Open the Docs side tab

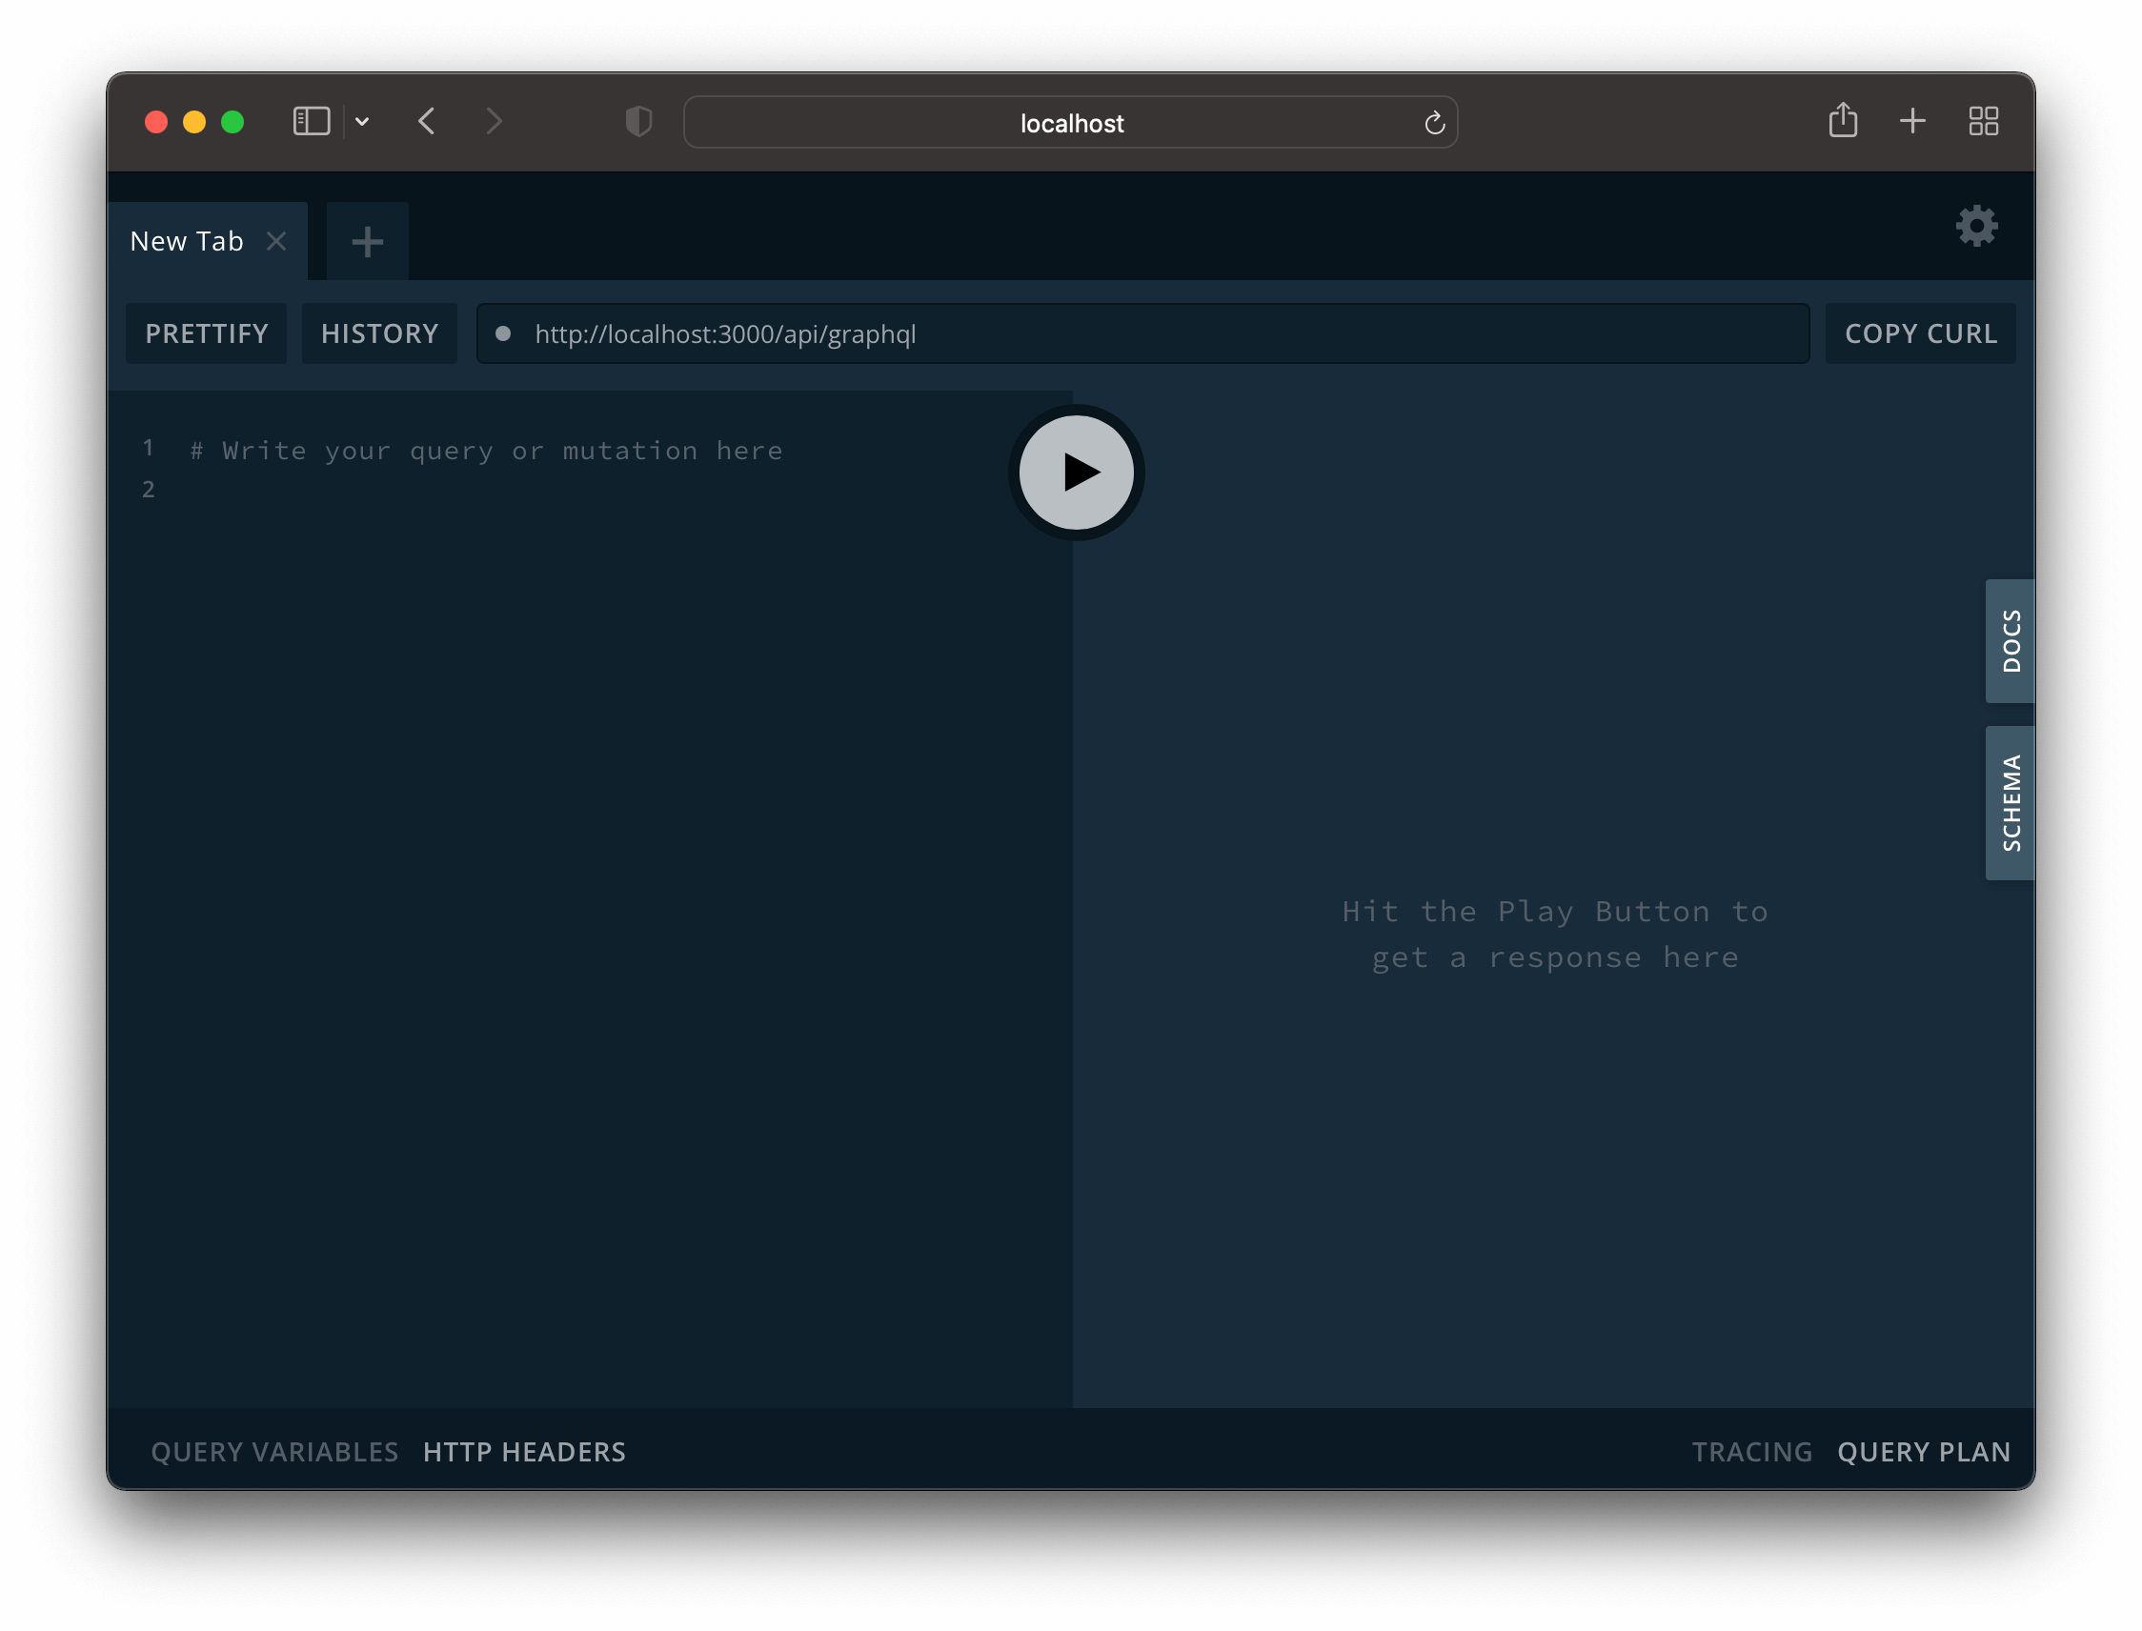2010,641
